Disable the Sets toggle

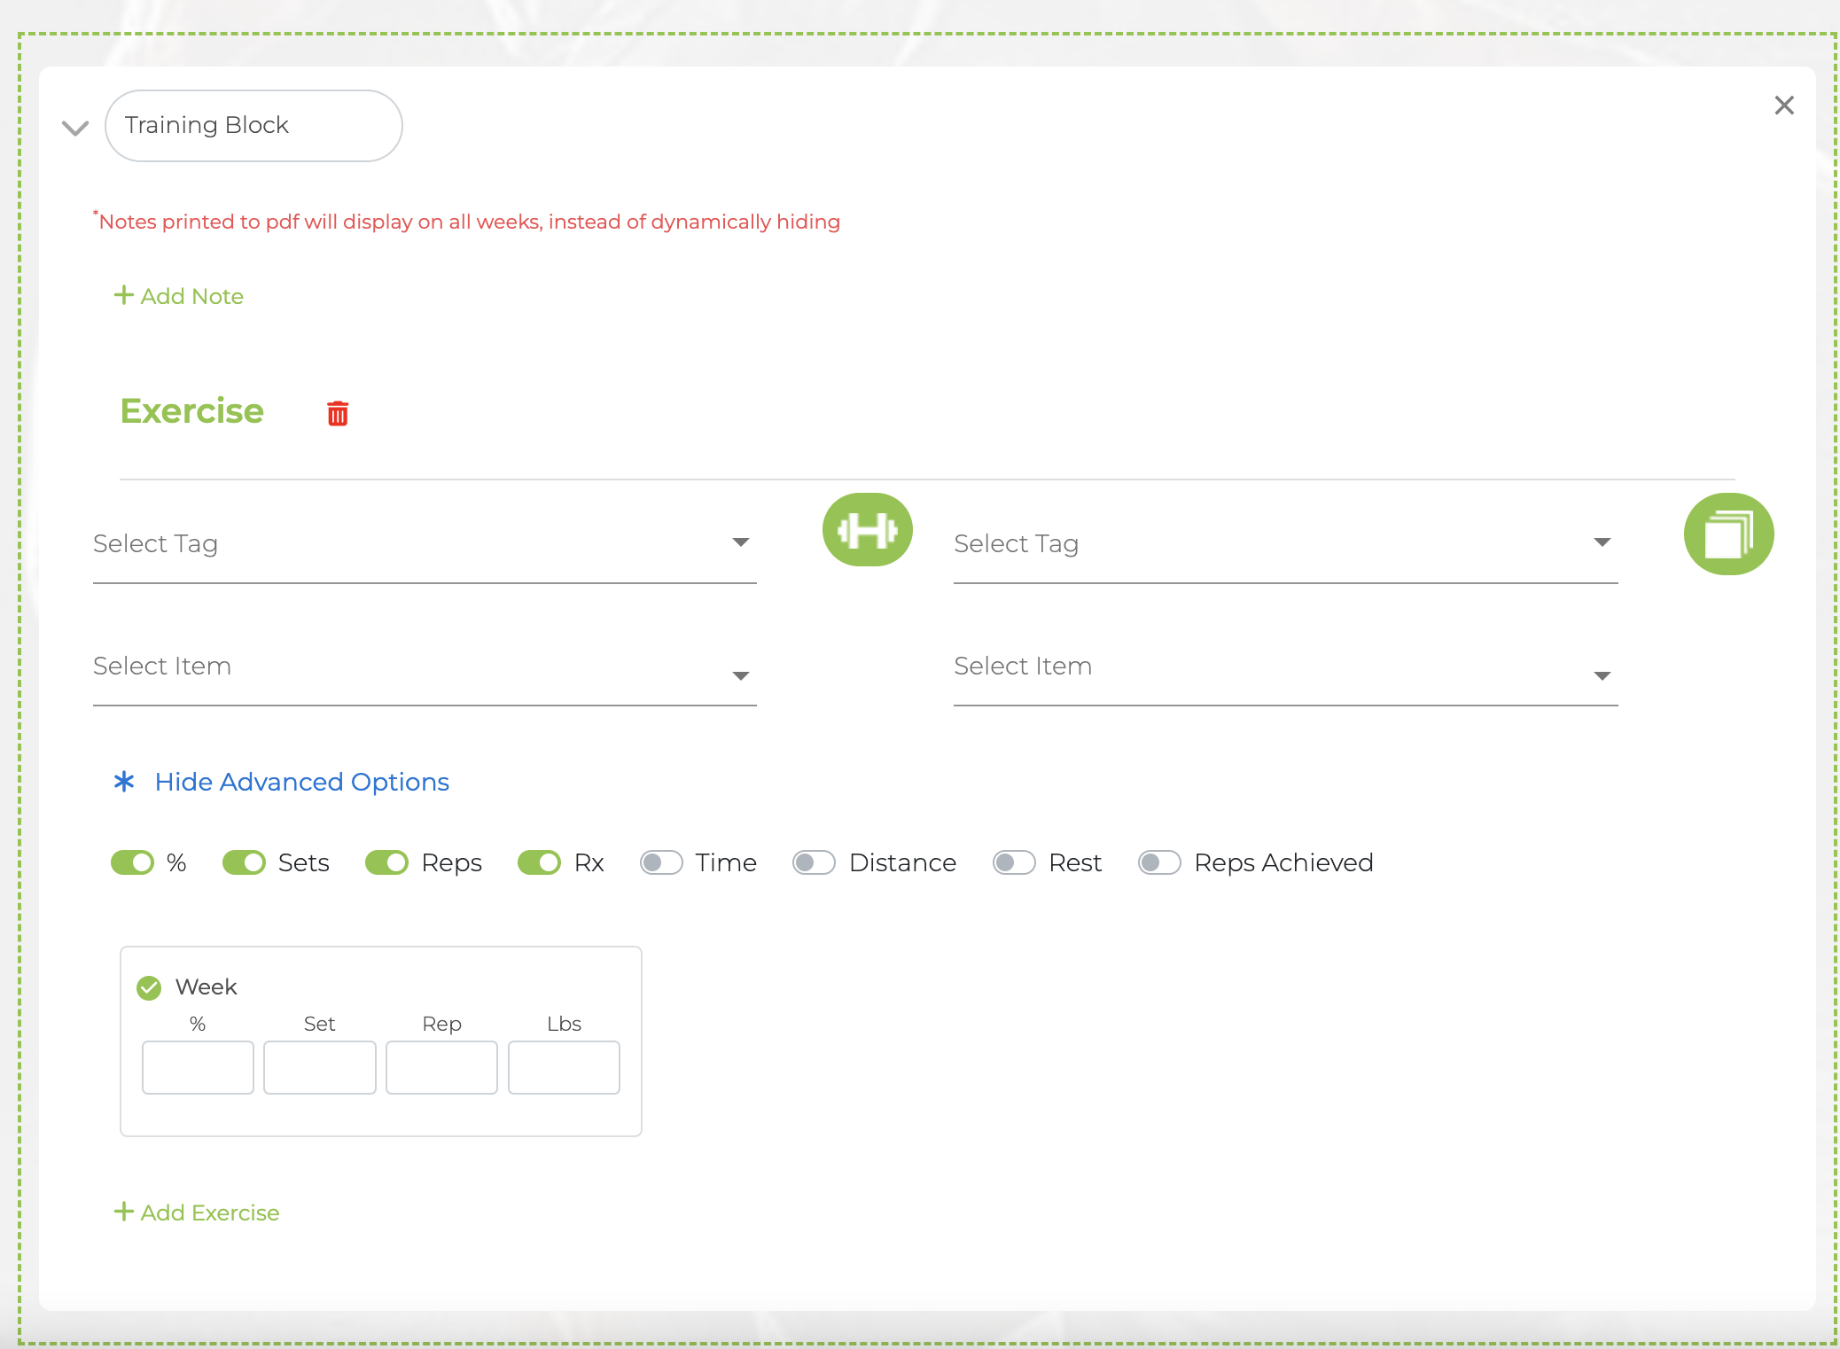(244, 862)
